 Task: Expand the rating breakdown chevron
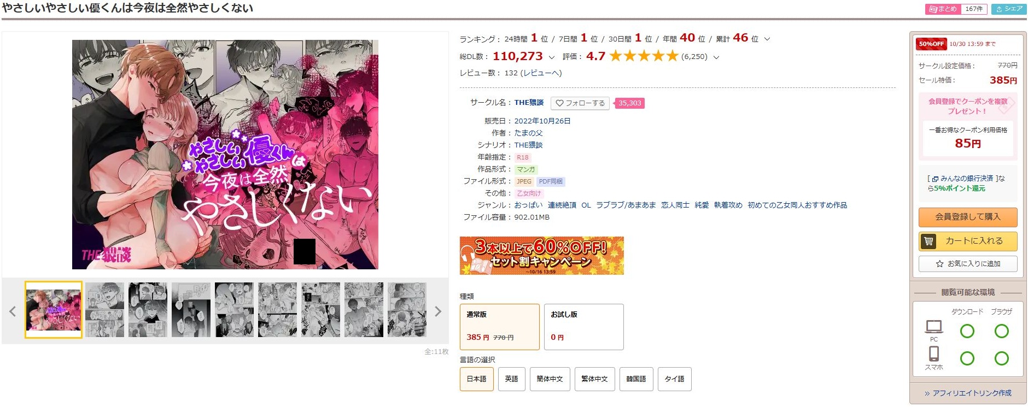click(716, 57)
